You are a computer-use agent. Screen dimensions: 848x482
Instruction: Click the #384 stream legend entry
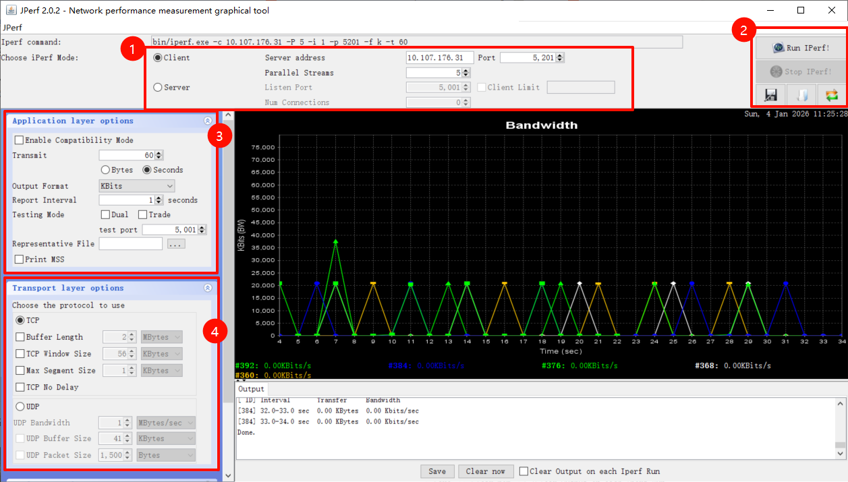pyautogui.click(x=427, y=365)
